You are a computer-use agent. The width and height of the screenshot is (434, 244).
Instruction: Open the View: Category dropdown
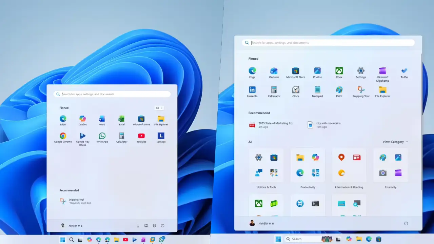coord(395,142)
